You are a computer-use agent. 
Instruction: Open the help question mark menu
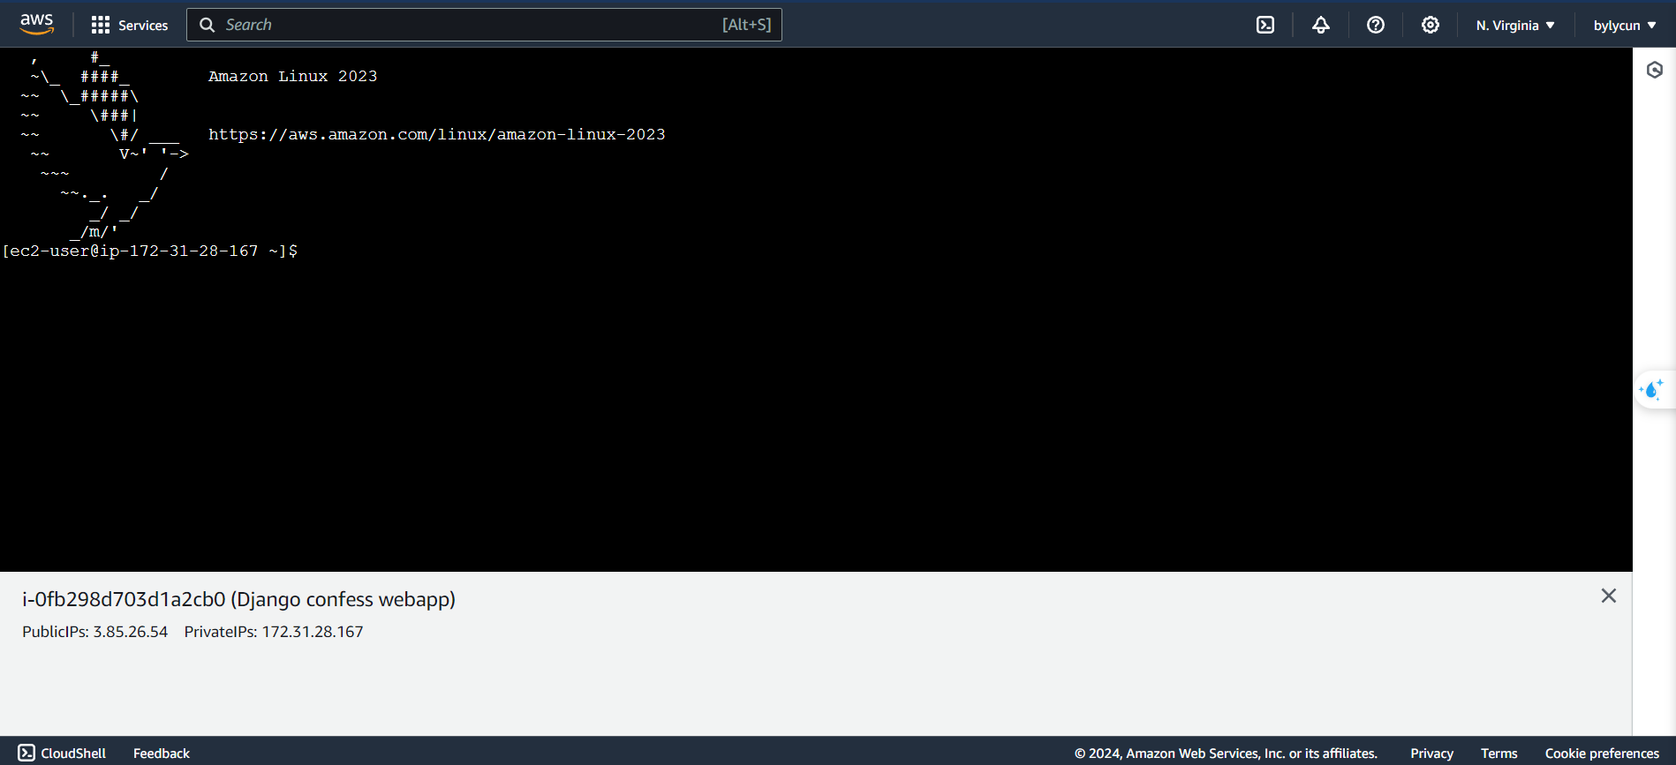pyautogui.click(x=1376, y=25)
